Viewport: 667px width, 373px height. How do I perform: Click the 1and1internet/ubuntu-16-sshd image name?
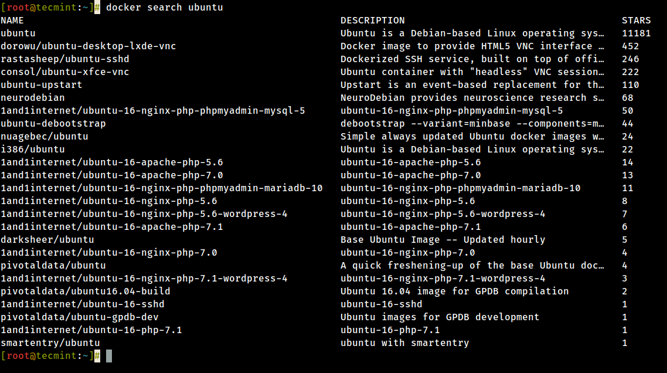pyautogui.click(x=82, y=304)
